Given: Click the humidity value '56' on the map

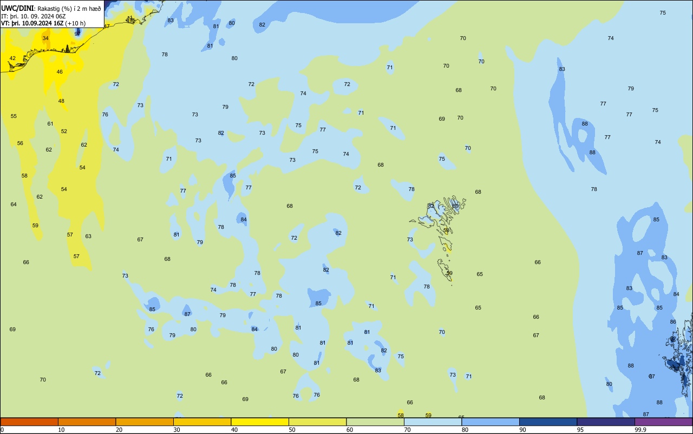Looking at the screenshot, I should pyautogui.click(x=20, y=143).
